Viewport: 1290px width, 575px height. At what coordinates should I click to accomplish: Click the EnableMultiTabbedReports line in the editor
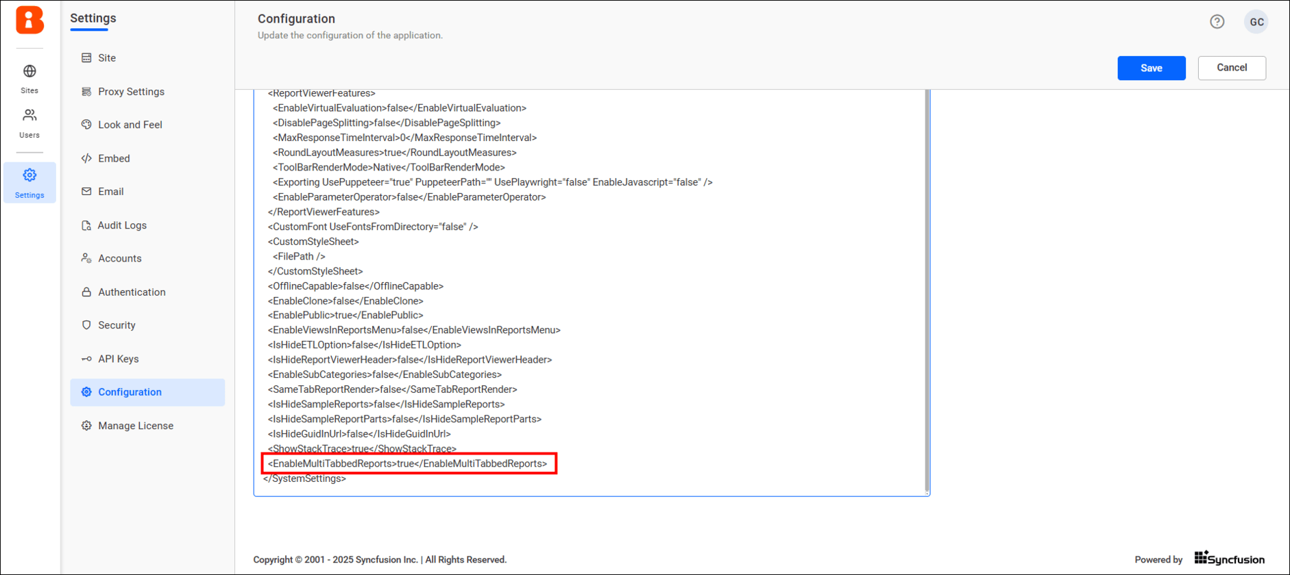click(x=408, y=463)
